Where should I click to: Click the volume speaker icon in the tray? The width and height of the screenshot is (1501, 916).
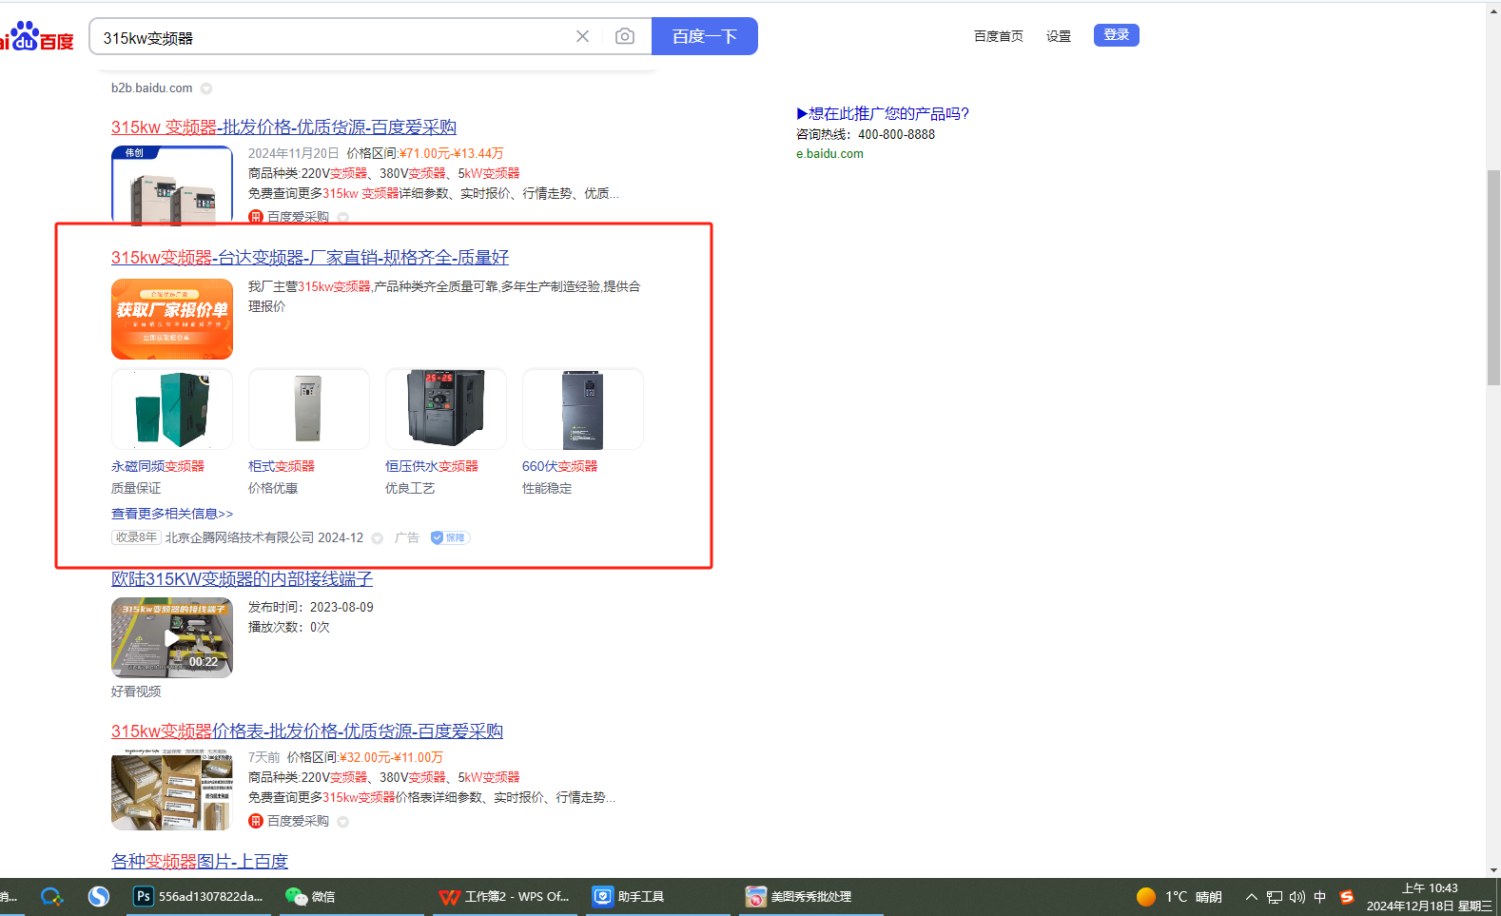tap(1297, 897)
